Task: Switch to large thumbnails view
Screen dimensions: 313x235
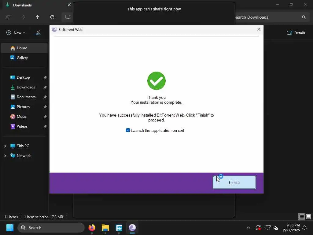Action: 308,217
